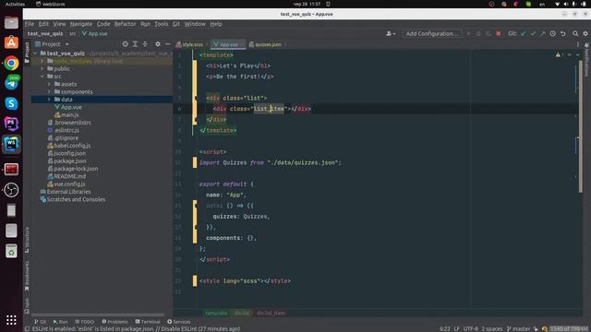The width and height of the screenshot is (591, 332).
Task: Expand the public folder
Action: (42, 69)
